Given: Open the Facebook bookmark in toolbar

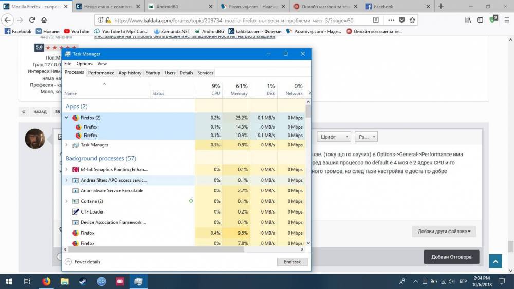Looking at the screenshot, I should click(x=18, y=31).
